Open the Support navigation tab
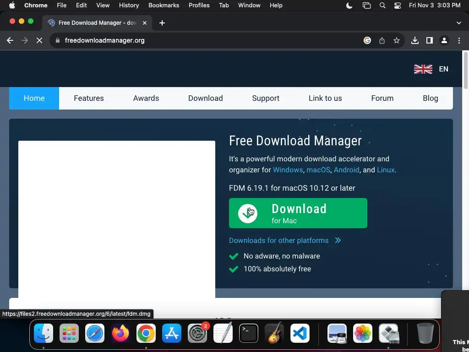This screenshot has height=352, width=469. click(x=266, y=98)
